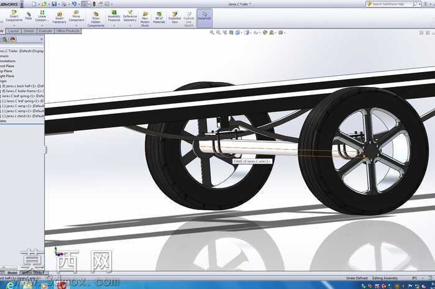Click Reference Geometry tool

(x=130, y=16)
